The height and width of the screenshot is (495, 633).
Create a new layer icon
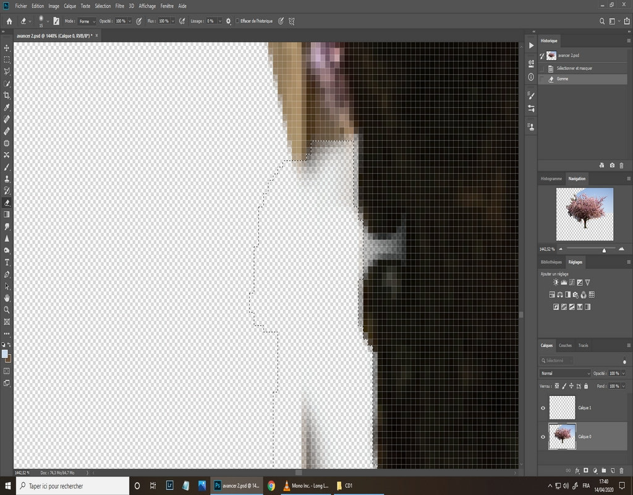click(613, 470)
